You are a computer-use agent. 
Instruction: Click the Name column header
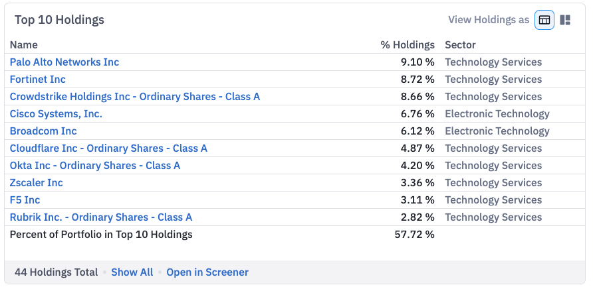point(24,45)
